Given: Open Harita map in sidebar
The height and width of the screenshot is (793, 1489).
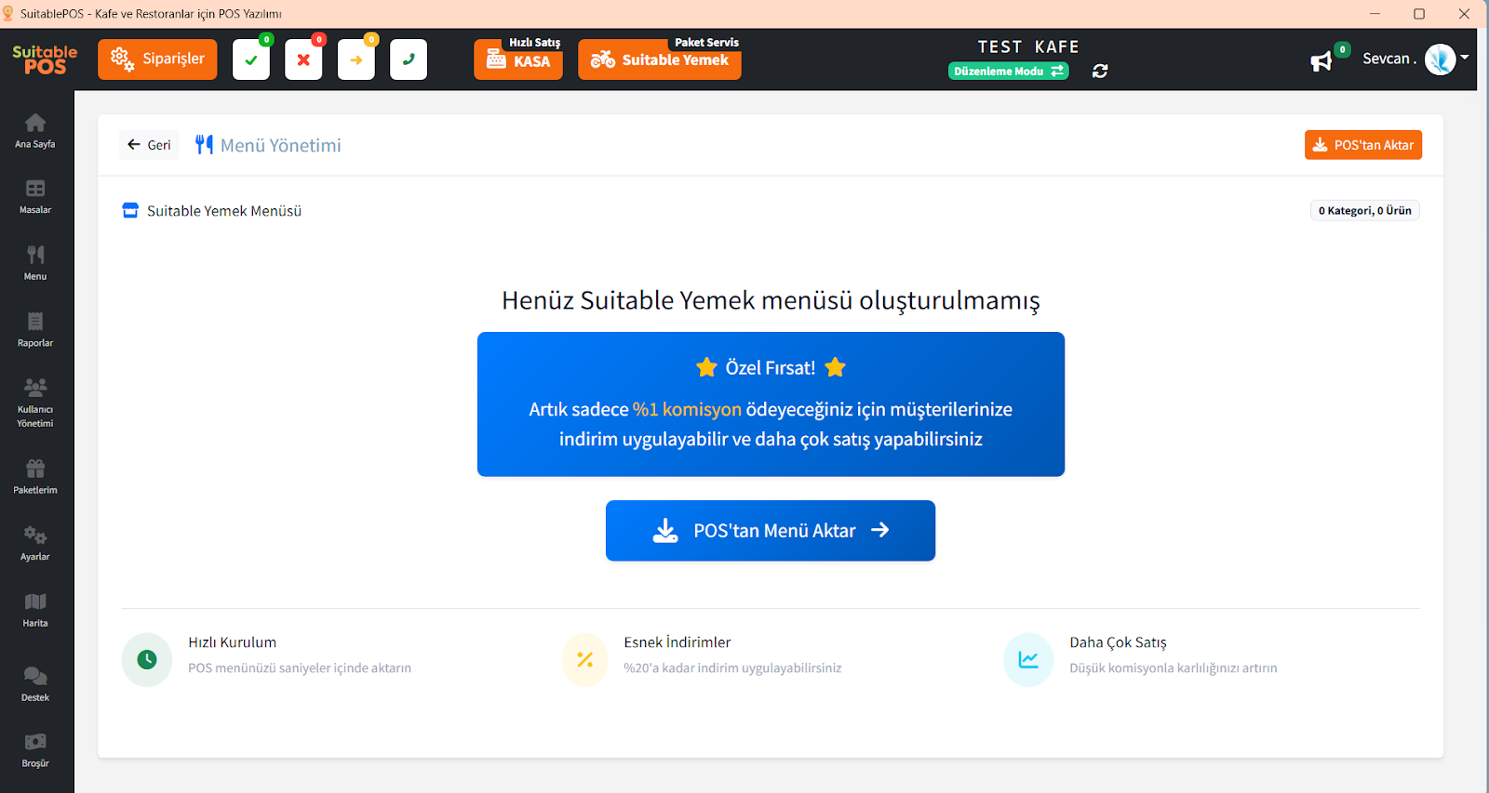Looking at the screenshot, I should coord(35,610).
